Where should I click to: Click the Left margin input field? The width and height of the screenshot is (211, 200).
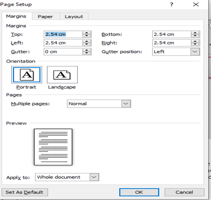tap(63, 43)
